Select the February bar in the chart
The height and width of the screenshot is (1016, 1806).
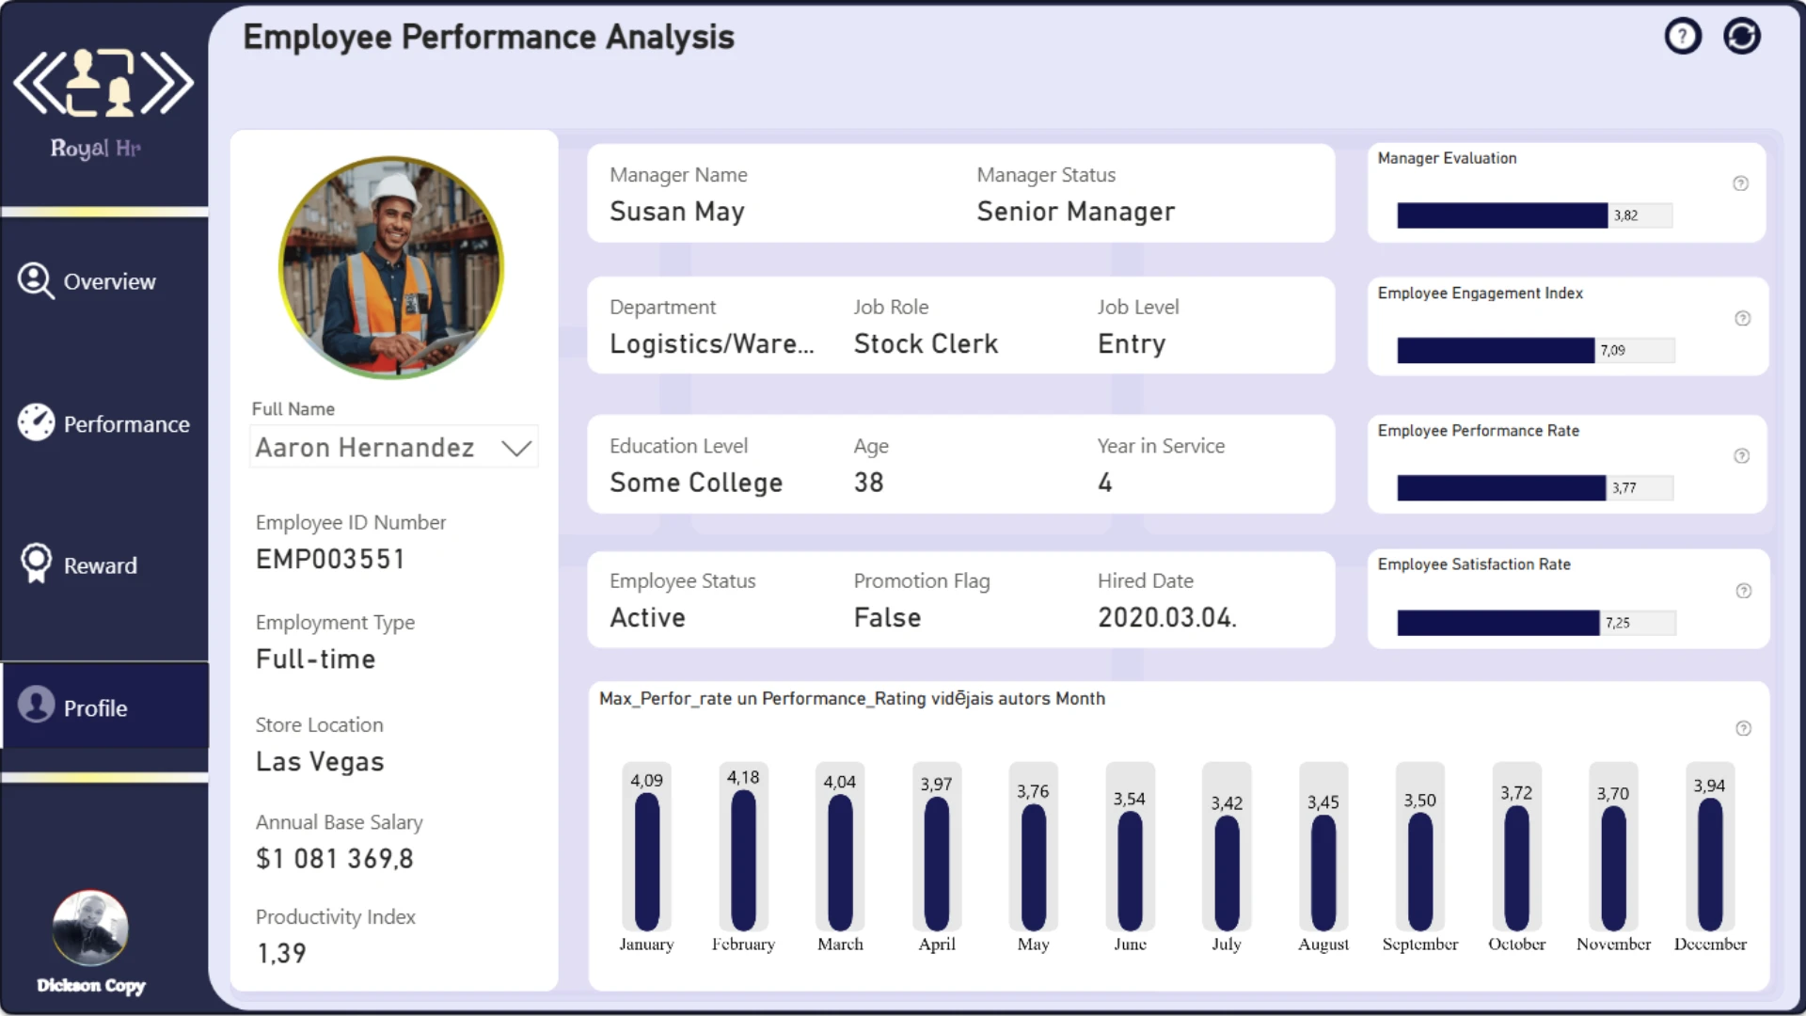[743, 861]
